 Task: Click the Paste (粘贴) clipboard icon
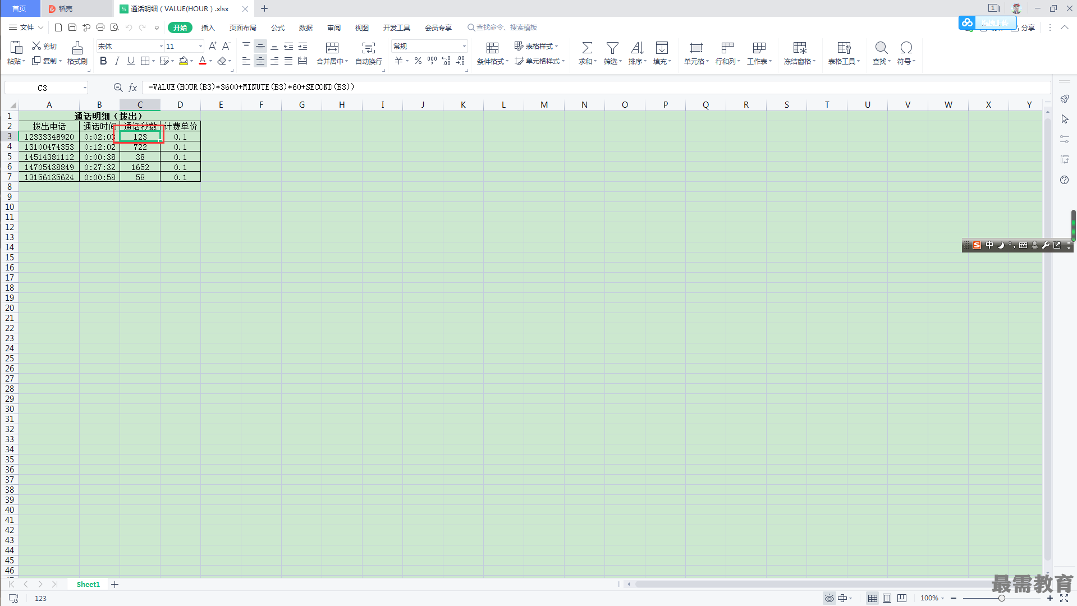(16, 48)
